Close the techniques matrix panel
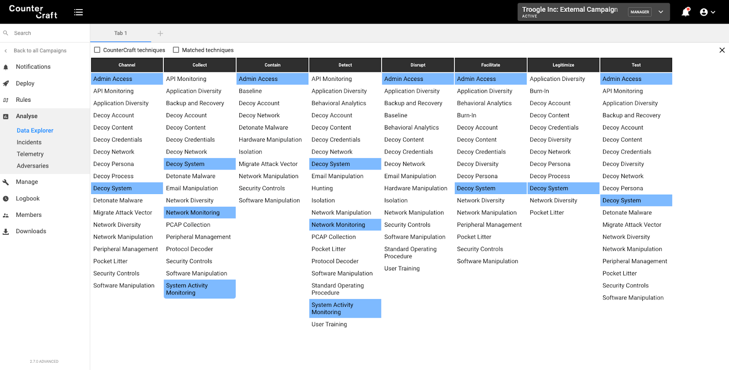 pos(722,50)
